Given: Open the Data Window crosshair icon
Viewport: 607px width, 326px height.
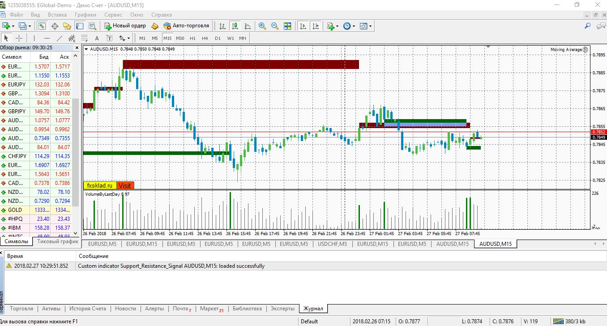Looking at the screenshot, I should point(55,26).
